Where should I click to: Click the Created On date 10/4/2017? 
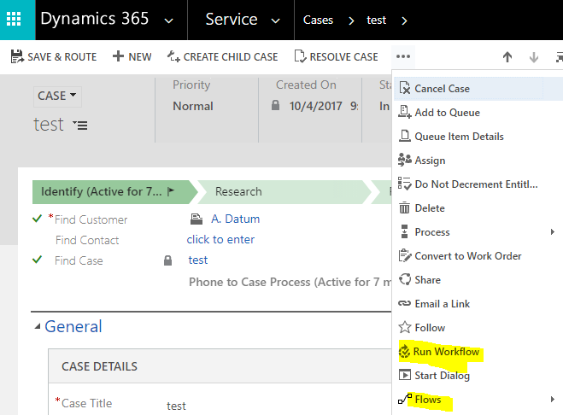(x=315, y=106)
